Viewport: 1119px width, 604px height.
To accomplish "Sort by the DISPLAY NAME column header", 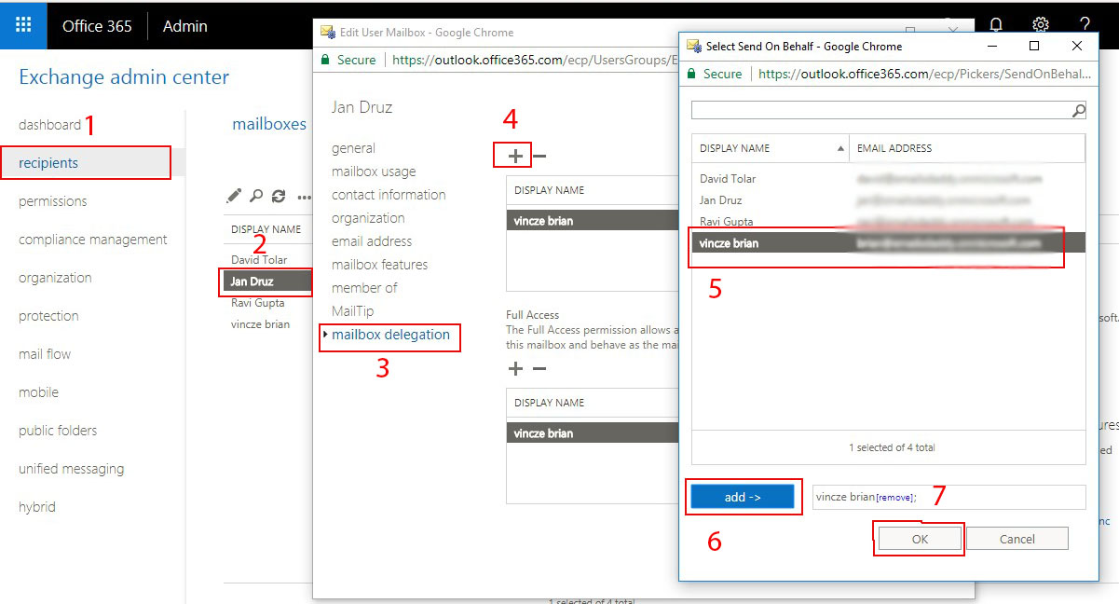I will click(x=770, y=148).
